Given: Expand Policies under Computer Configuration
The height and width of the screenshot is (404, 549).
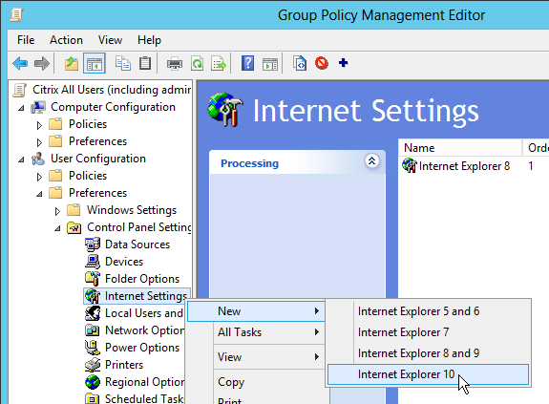Looking at the screenshot, I should tap(39, 125).
